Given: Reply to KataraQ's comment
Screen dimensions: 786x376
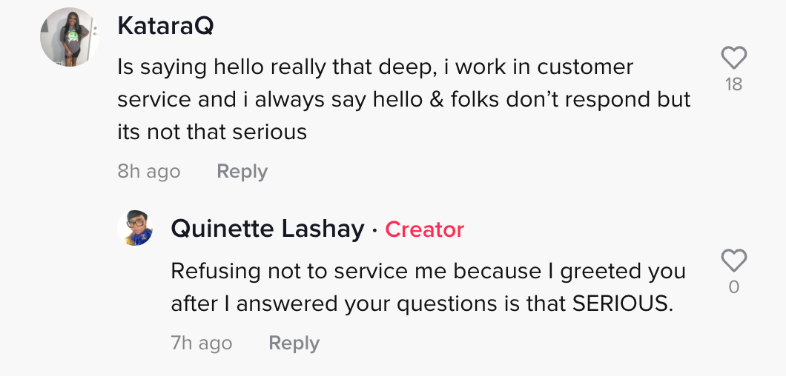Looking at the screenshot, I should click(242, 172).
